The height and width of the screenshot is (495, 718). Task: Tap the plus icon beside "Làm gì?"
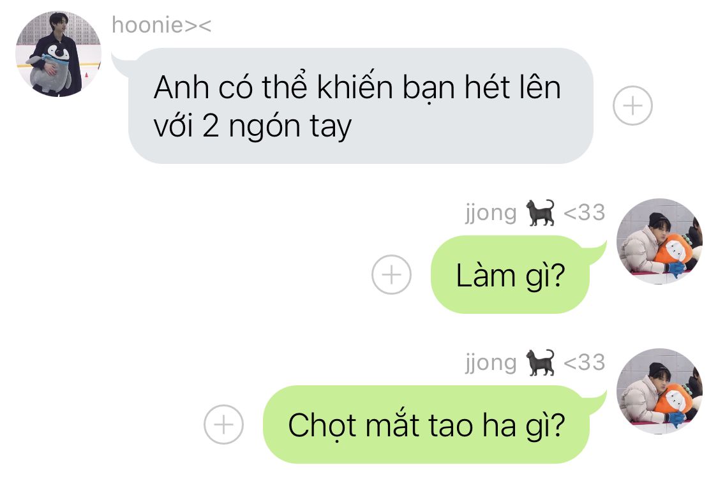(391, 274)
